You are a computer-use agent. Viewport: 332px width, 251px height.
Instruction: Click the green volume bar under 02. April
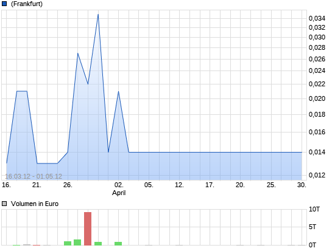point(118,244)
